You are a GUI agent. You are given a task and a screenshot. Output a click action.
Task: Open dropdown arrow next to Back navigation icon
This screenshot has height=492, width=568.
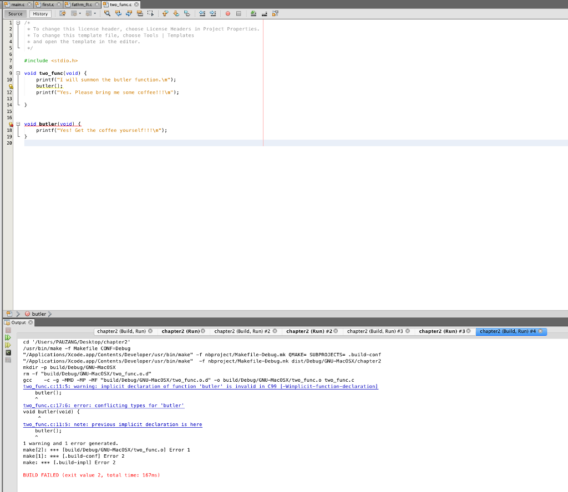pyautogui.click(x=80, y=13)
